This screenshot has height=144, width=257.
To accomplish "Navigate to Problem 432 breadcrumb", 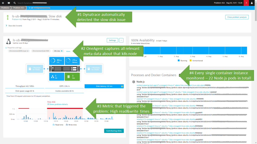I will tap(19, 8).
